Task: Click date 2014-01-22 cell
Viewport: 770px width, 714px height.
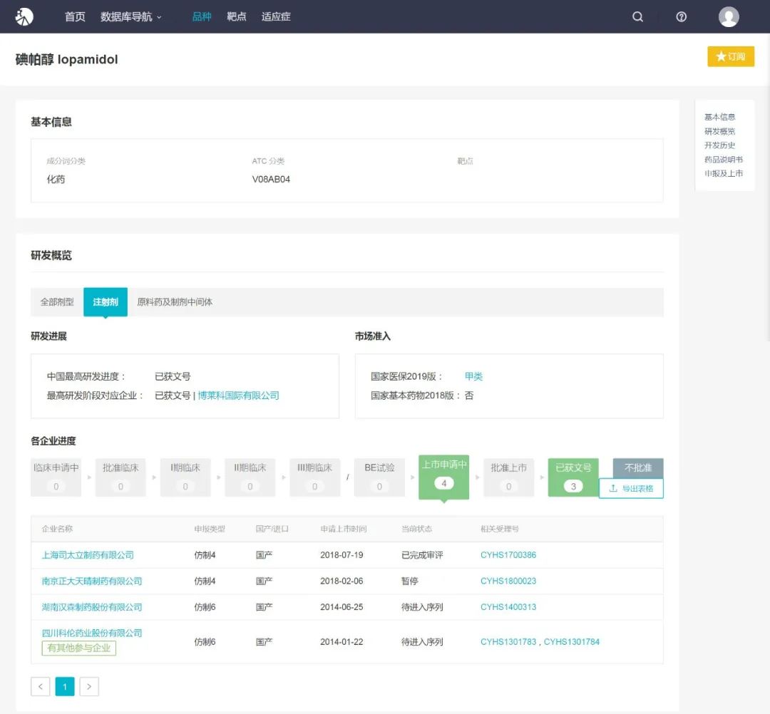Action: tap(342, 642)
